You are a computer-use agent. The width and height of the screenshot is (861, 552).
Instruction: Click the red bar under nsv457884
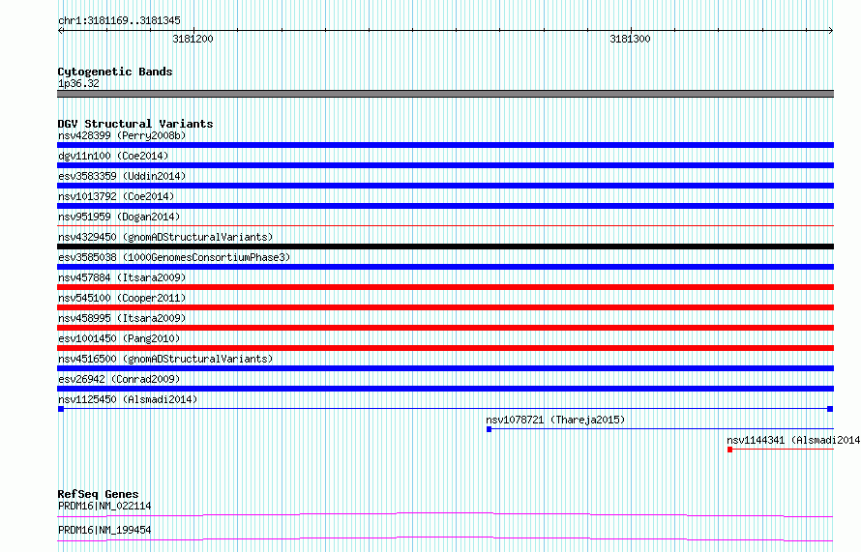click(445, 287)
